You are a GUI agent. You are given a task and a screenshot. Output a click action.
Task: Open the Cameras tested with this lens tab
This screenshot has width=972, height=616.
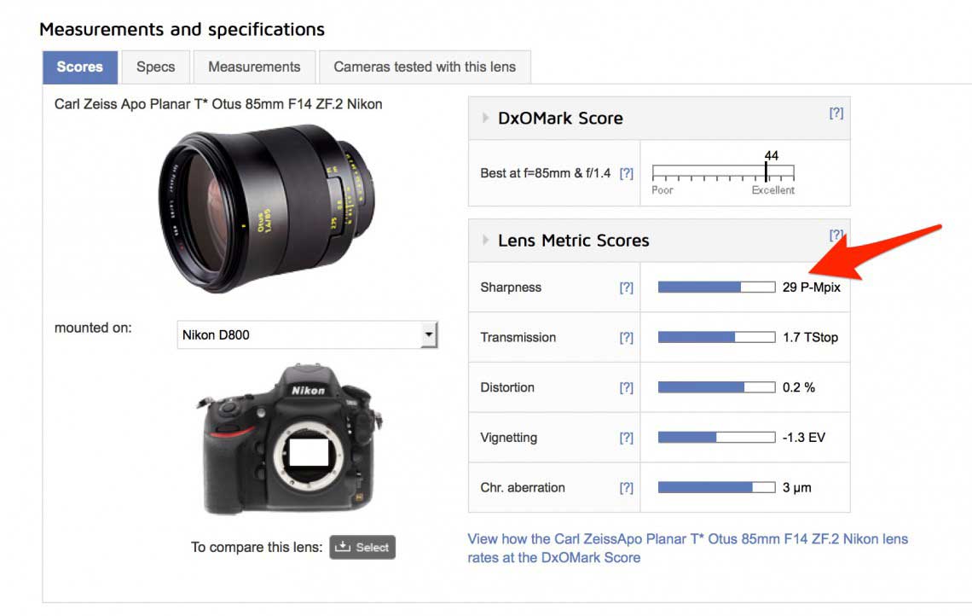[x=425, y=67]
